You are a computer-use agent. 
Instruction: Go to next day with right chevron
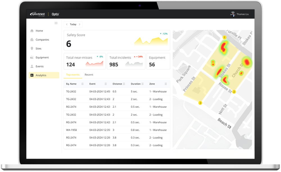pos(80,24)
